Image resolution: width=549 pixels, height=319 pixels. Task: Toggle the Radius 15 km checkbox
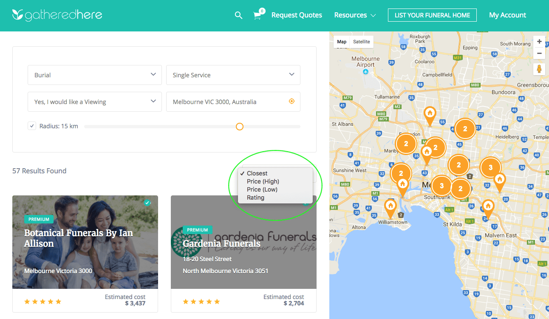pos(32,126)
